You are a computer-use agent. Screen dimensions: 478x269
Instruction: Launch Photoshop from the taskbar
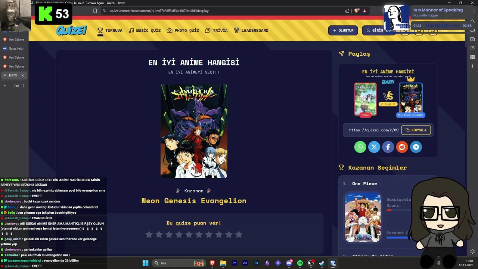click(x=256, y=263)
